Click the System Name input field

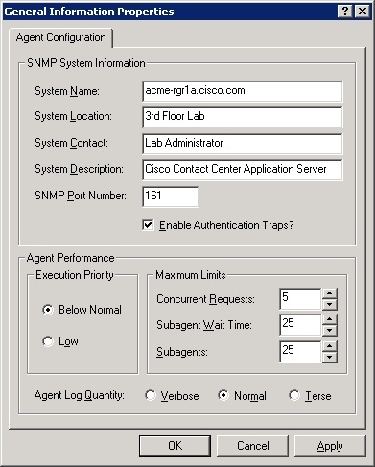243,91
